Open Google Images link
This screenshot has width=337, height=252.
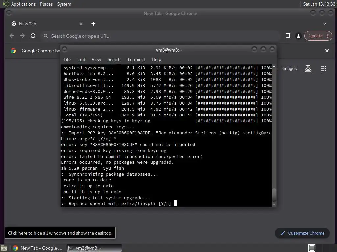289,69
